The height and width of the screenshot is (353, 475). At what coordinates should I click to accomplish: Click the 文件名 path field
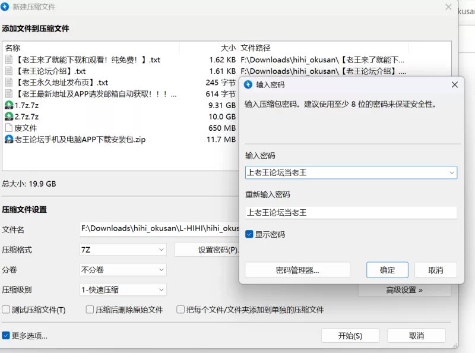point(160,229)
